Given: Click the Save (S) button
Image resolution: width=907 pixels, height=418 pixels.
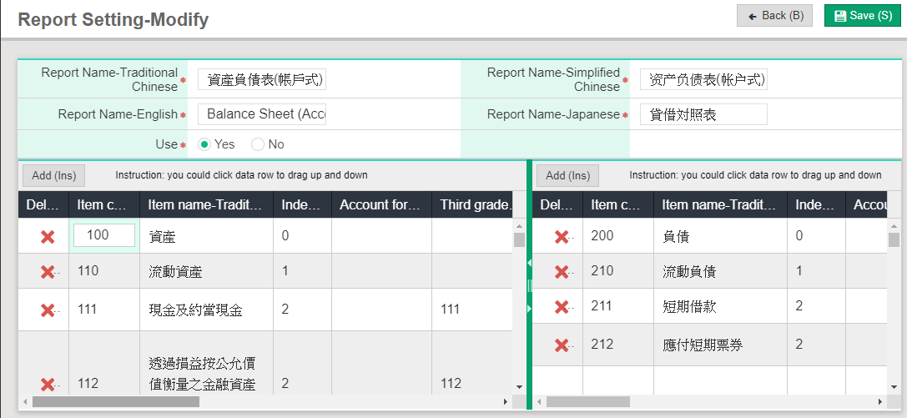Looking at the screenshot, I should point(862,16).
